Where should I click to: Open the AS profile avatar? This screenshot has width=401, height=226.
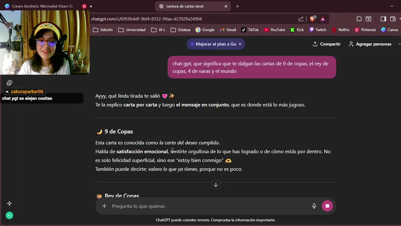coord(9,215)
